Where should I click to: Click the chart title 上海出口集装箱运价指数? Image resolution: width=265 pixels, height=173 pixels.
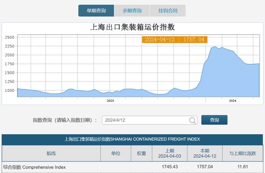pyautogui.click(x=132, y=27)
